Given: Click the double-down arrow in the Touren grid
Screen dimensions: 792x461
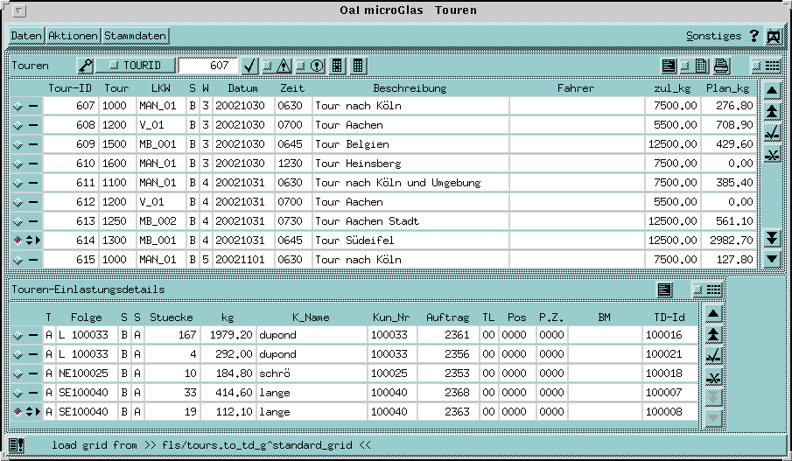Looking at the screenshot, I should click(772, 237).
